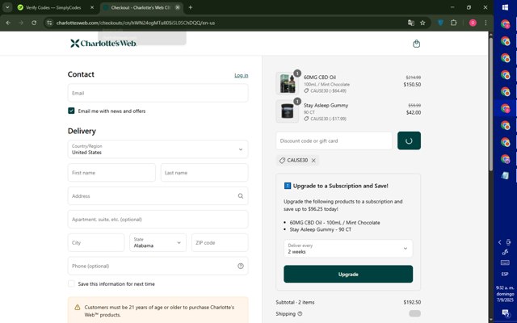Click the Log in link

click(242, 75)
